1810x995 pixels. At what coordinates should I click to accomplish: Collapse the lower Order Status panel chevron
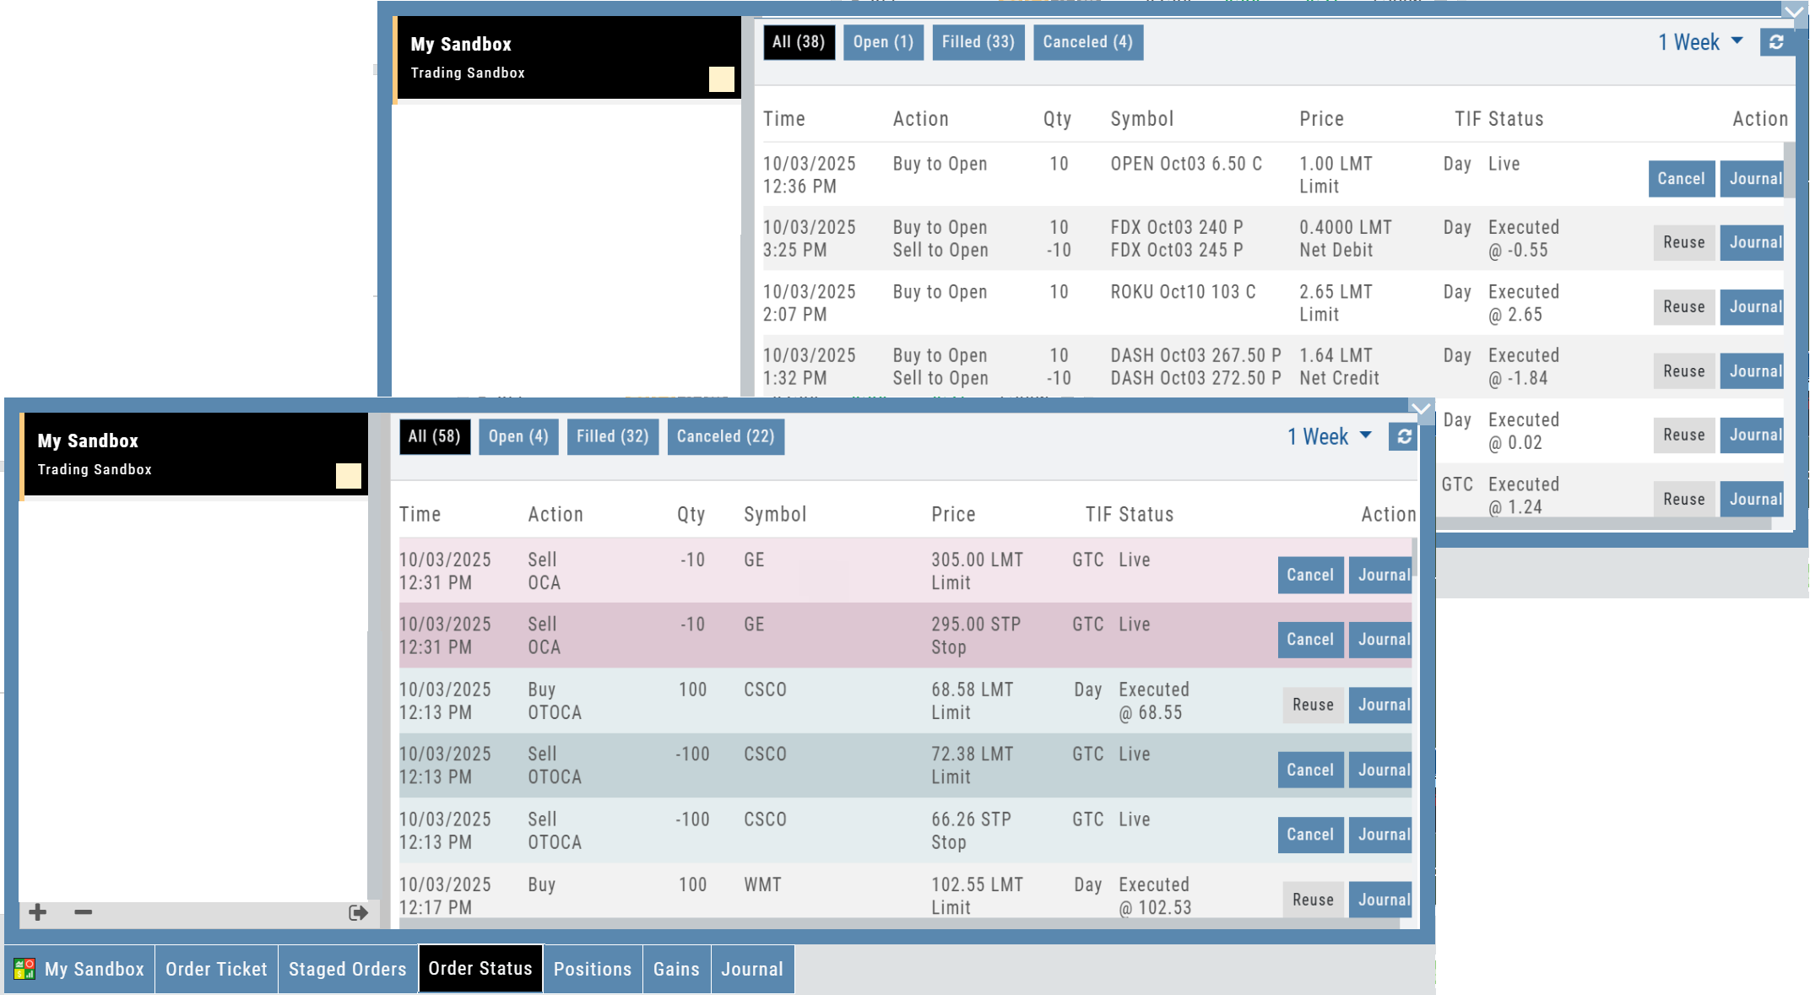tap(1421, 409)
